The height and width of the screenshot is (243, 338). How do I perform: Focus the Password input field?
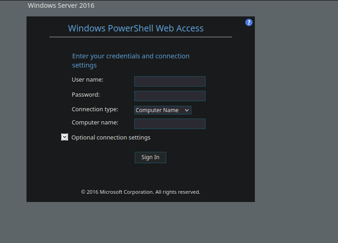170,96
